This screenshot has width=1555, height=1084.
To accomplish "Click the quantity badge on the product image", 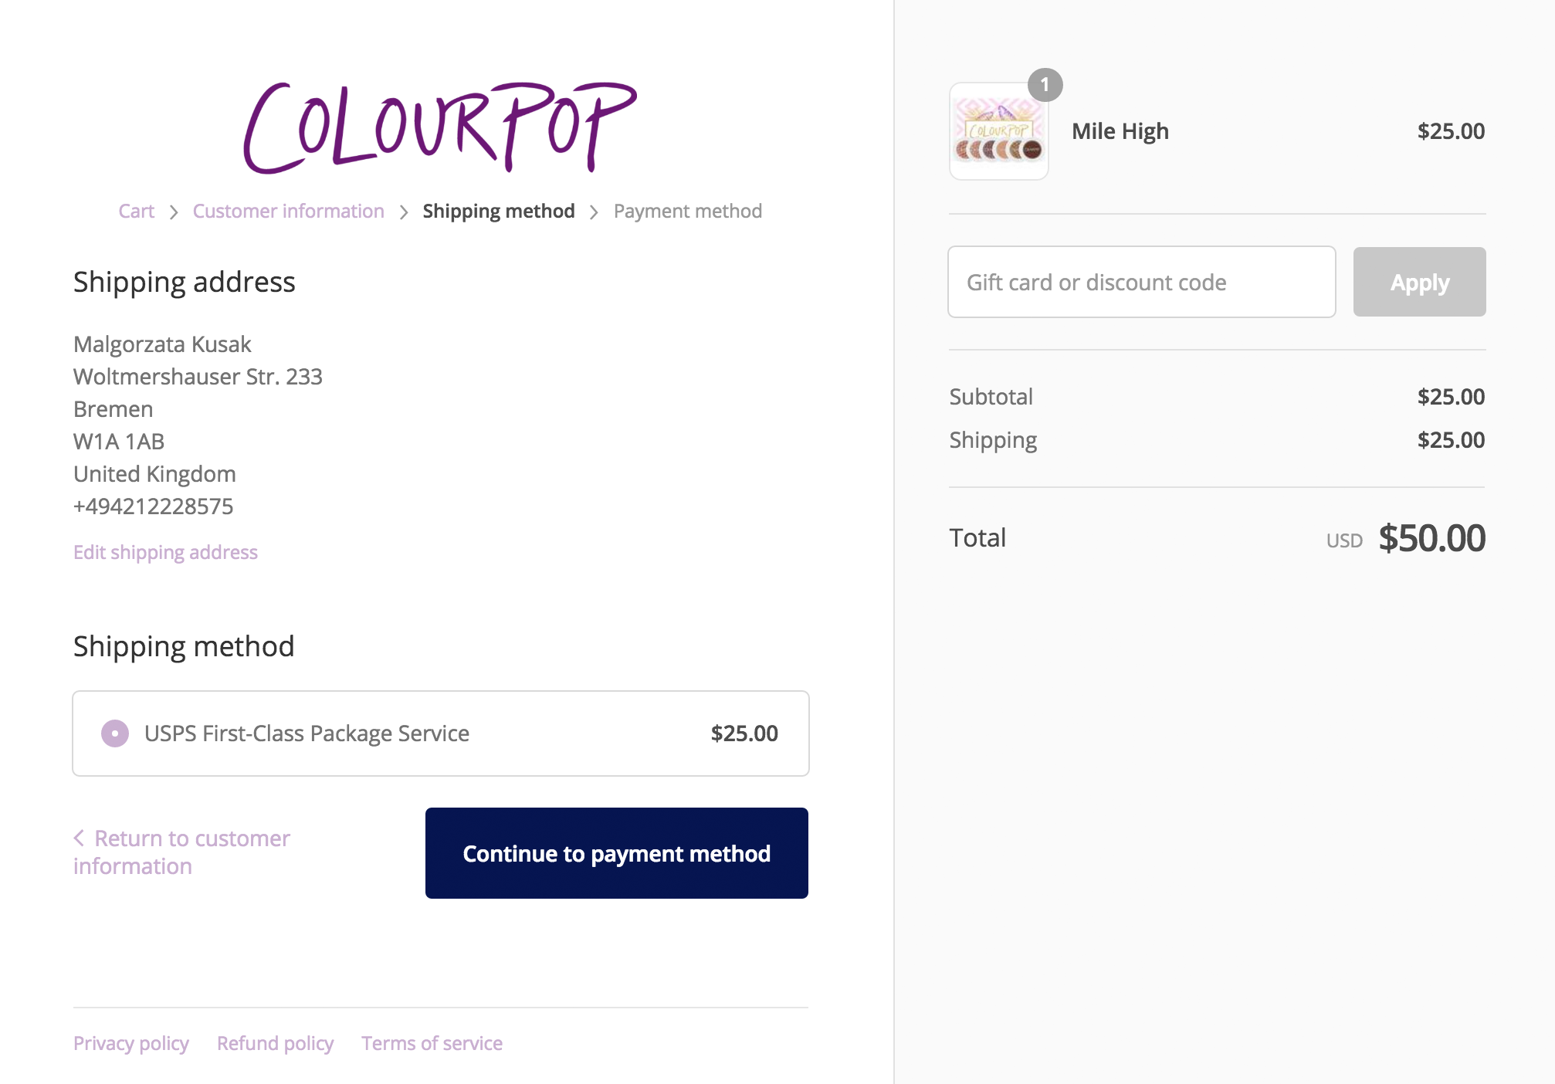I will (x=1046, y=86).
